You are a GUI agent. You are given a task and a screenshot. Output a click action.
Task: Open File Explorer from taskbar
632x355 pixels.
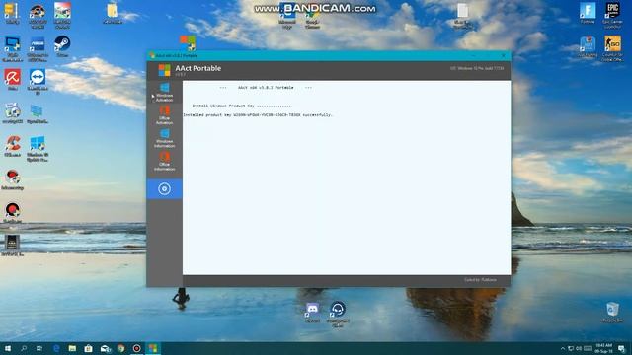click(x=72, y=348)
